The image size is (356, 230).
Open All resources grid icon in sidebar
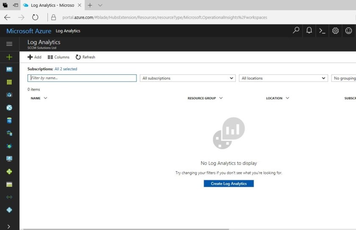9,82
